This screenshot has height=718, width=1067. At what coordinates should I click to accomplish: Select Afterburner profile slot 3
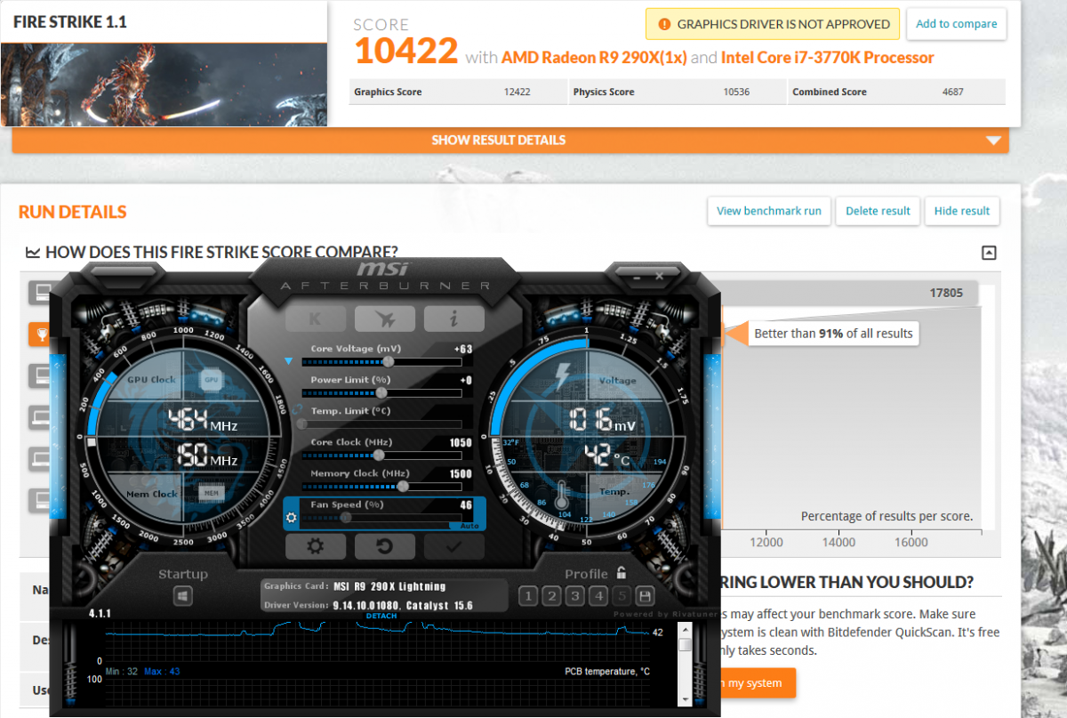coord(575,596)
